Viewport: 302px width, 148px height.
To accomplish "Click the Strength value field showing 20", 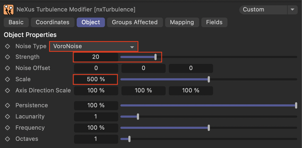I will (96, 57).
